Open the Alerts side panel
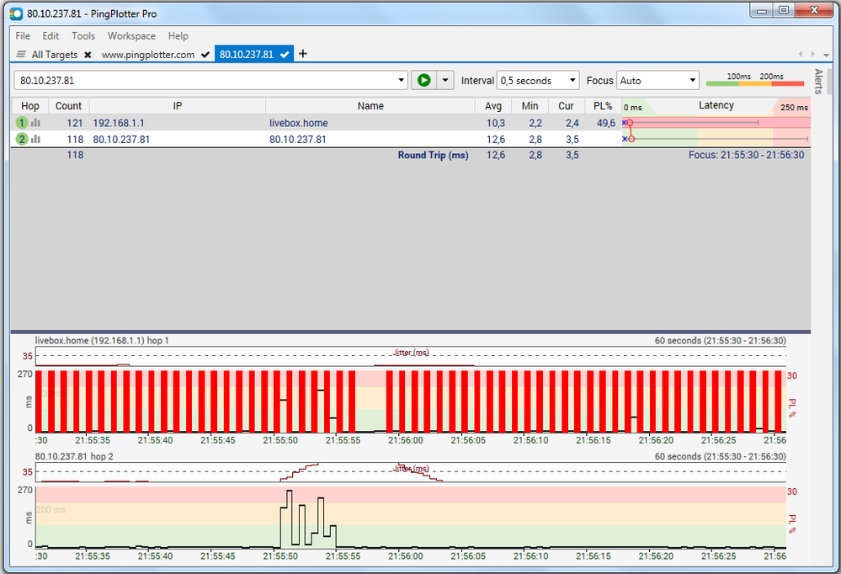The height and width of the screenshot is (574, 841). pos(817,82)
